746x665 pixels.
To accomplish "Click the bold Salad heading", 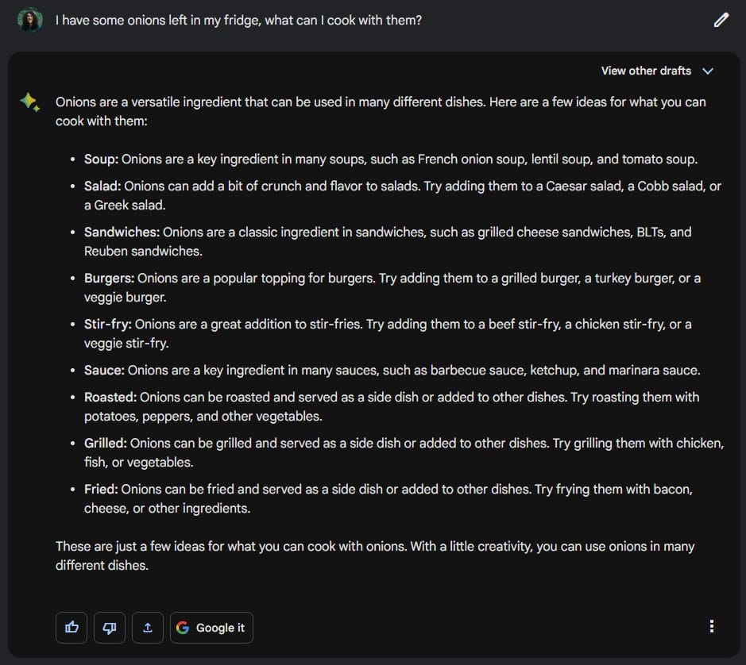I will 102,186.
